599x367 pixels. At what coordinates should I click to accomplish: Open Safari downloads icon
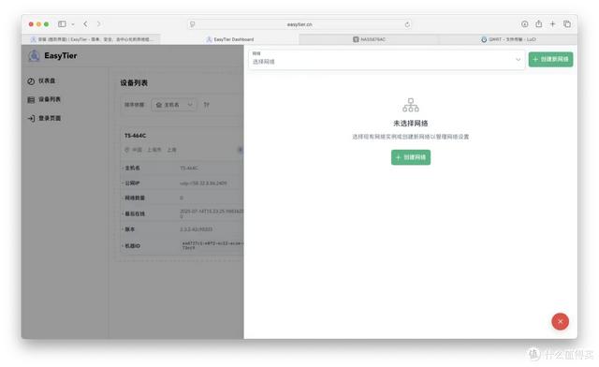pyautogui.click(x=524, y=24)
